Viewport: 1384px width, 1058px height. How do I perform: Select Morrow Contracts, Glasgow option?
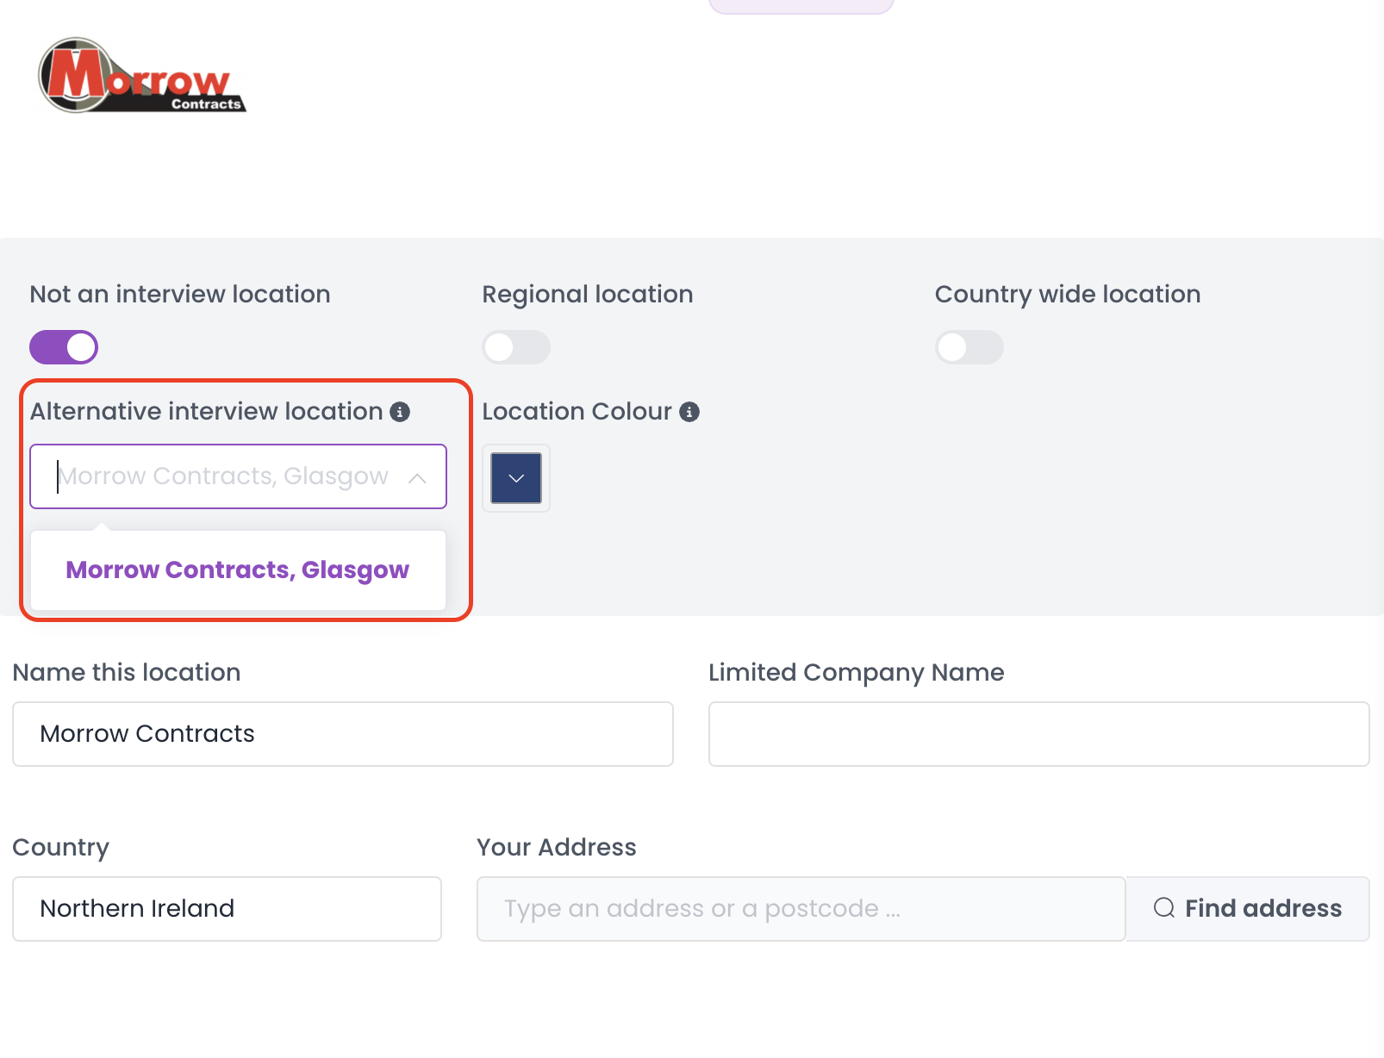click(238, 570)
